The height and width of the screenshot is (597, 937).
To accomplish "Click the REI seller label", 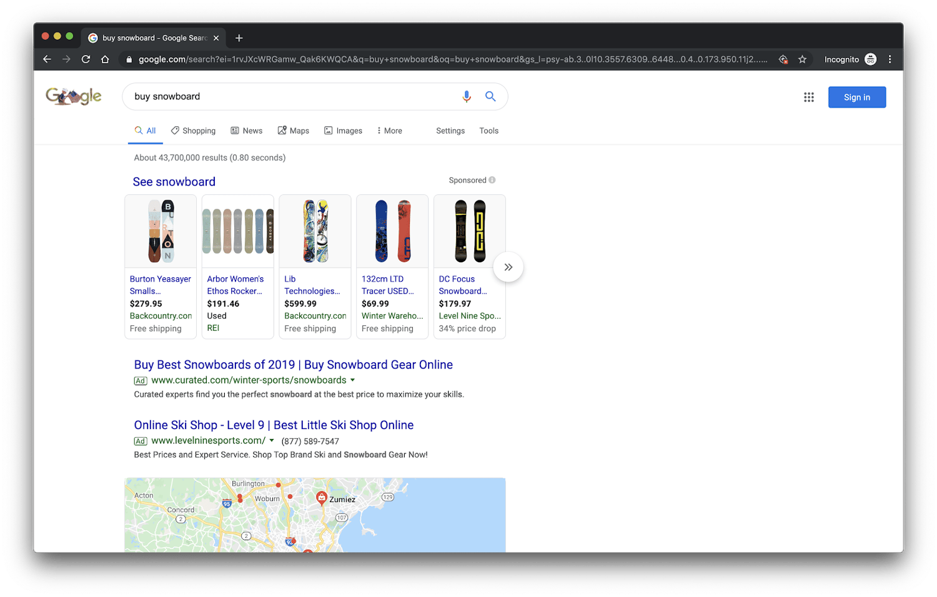I will (213, 328).
